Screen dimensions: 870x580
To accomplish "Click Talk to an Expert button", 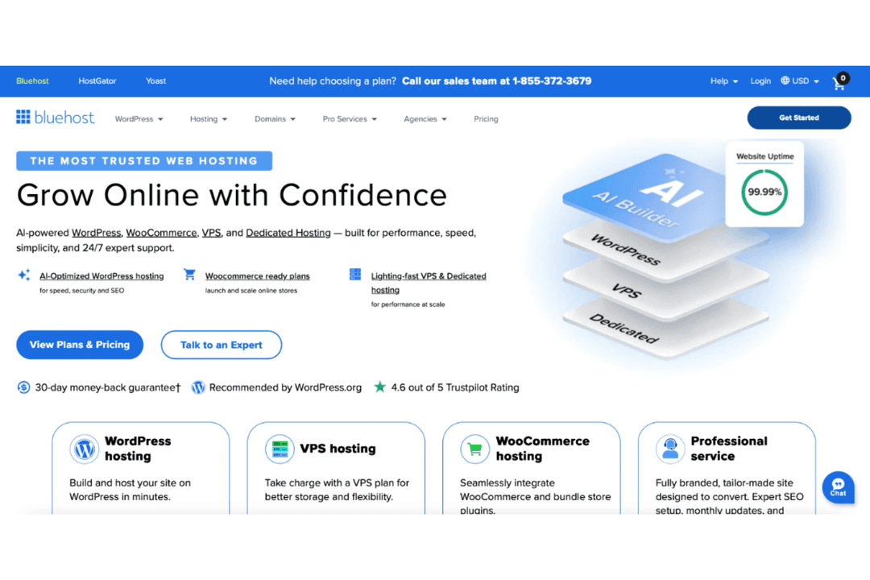I will point(222,345).
